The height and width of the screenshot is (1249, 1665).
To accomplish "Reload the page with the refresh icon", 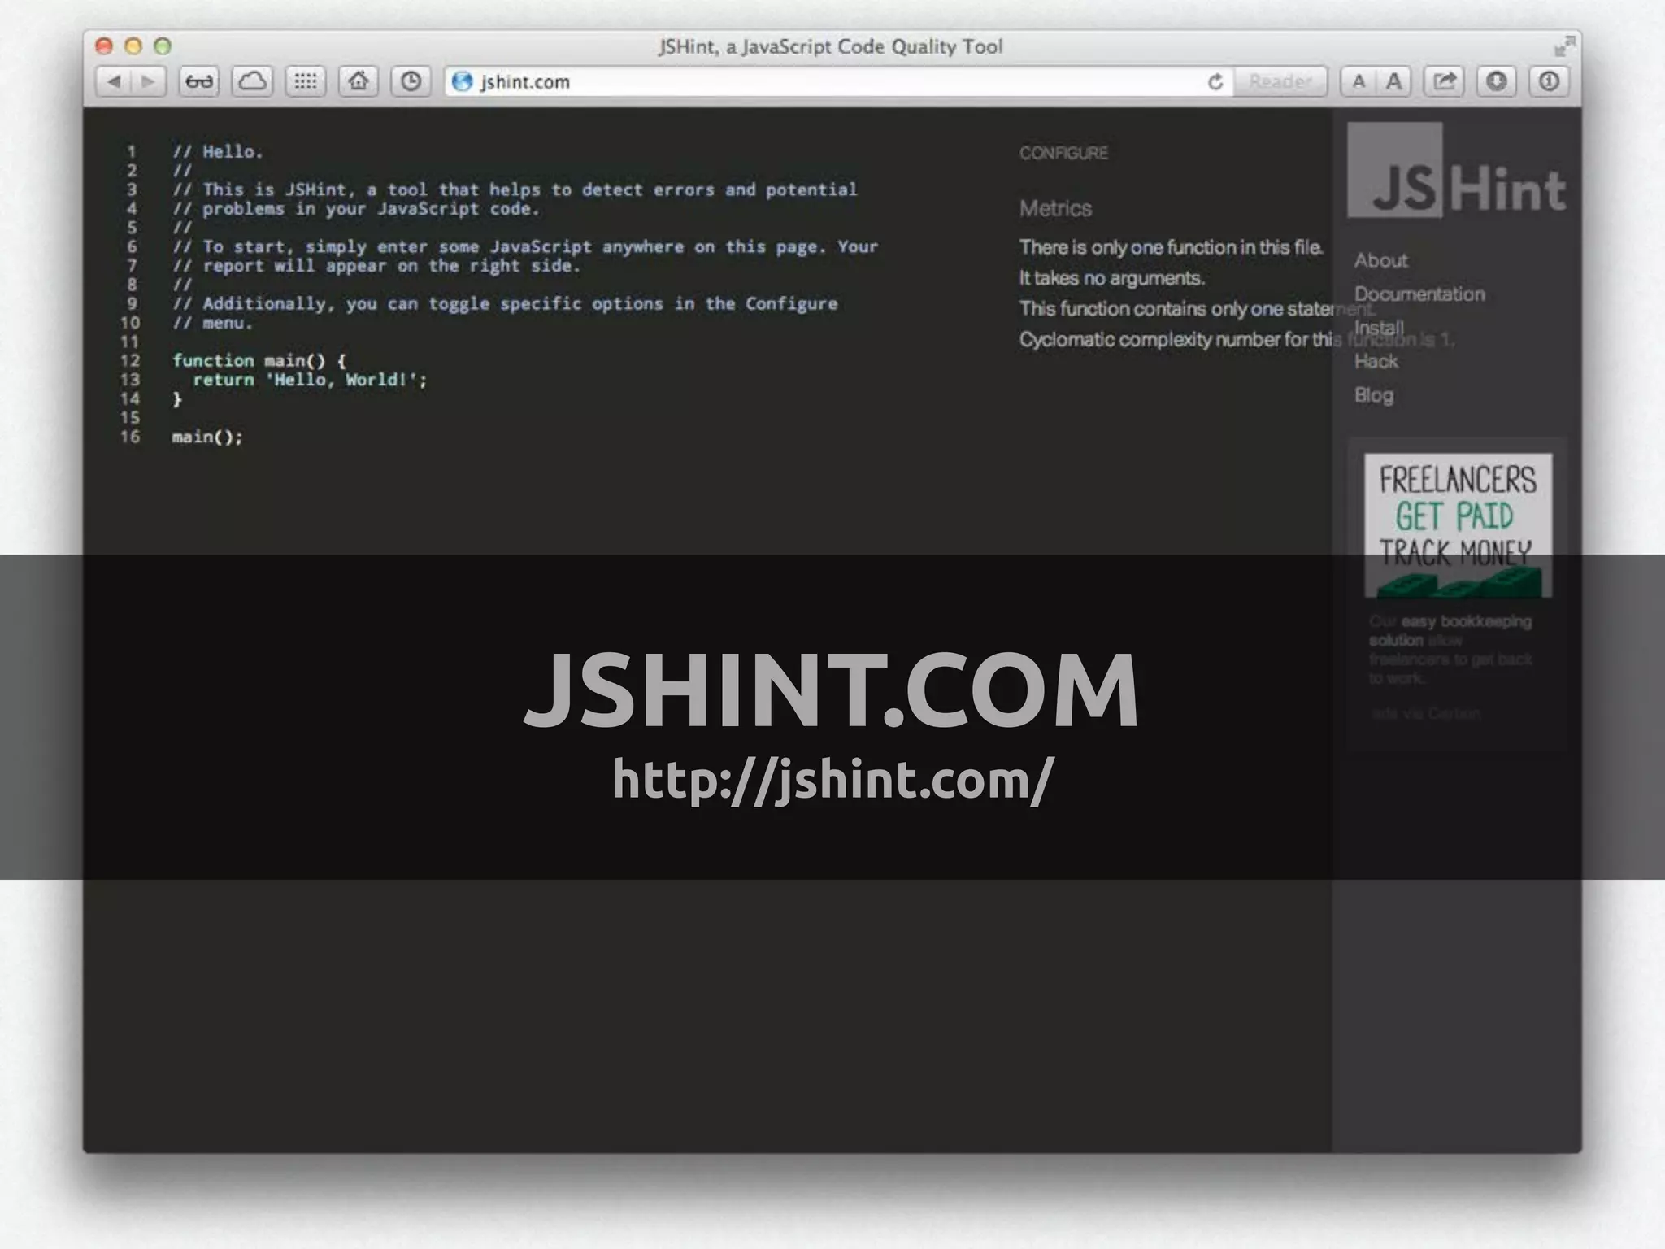I will pos(1215,81).
